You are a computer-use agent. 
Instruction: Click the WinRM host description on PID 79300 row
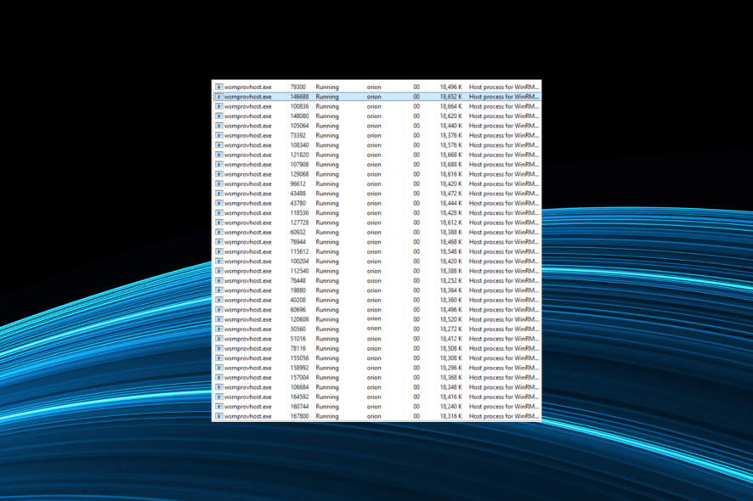click(501, 86)
